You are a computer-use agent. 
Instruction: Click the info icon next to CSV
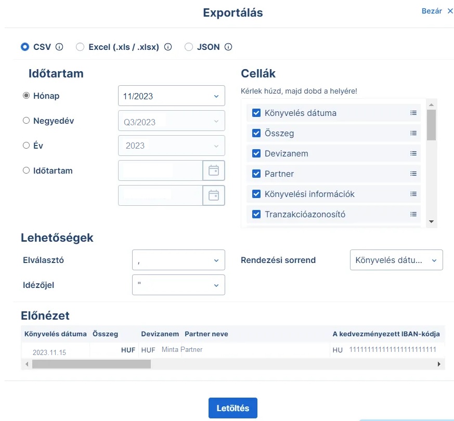pos(59,47)
